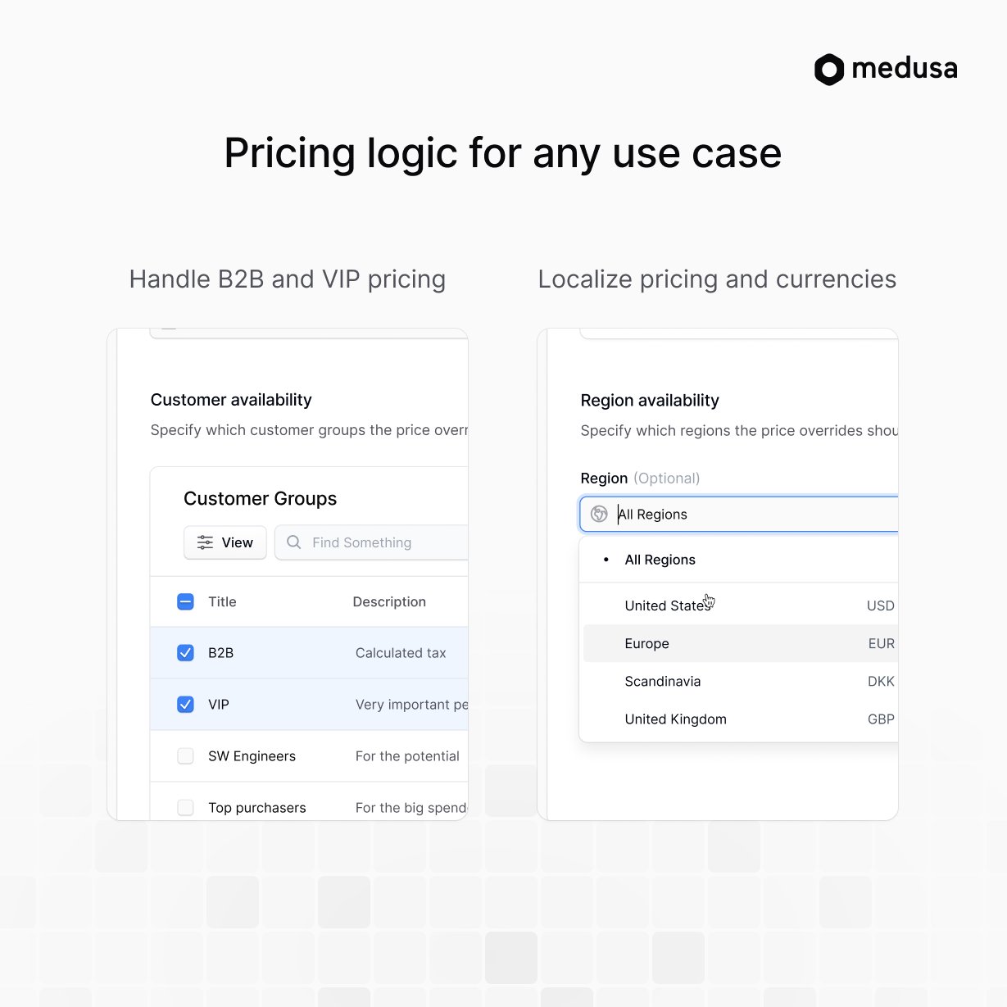The height and width of the screenshot is (1007, 1007).
Task: Select United States USD option
Action: 741,606
